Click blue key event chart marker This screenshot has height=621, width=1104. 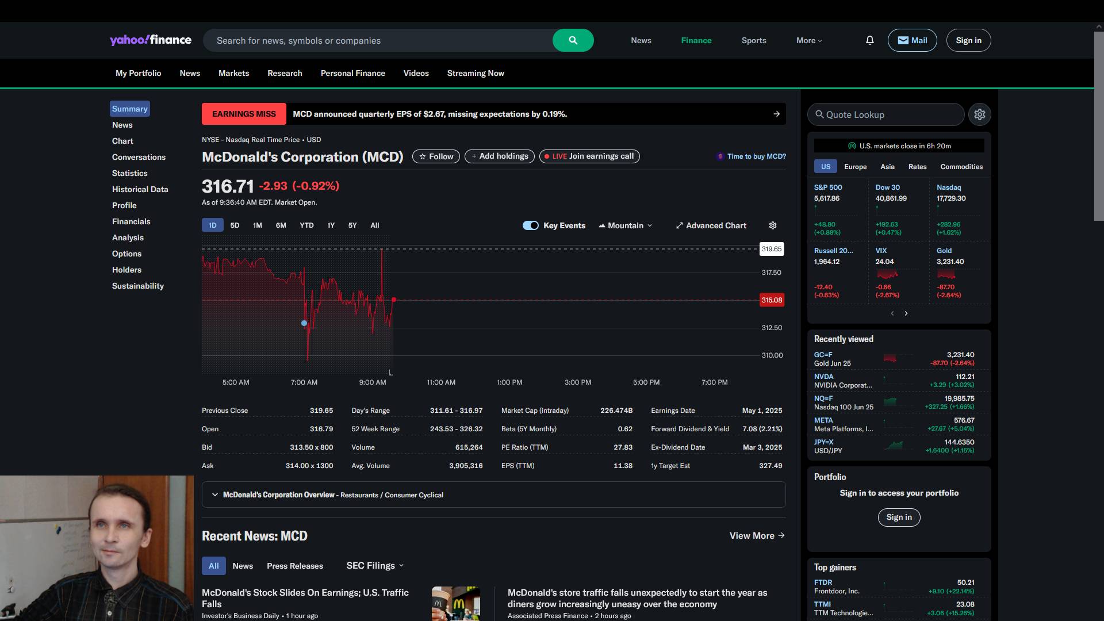[x=304, y=323]
